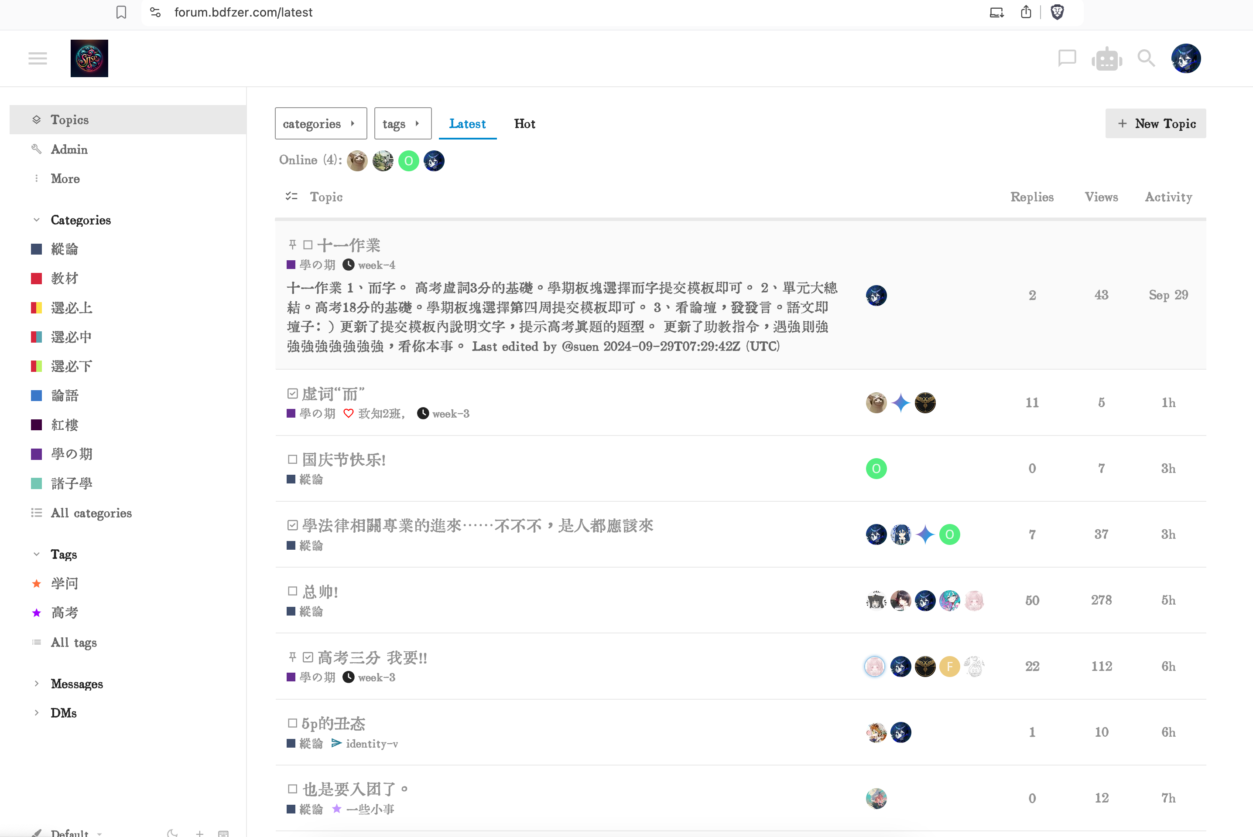
Task: Tick the checkbox next to 总帅! topic
Action: point(292,591)
